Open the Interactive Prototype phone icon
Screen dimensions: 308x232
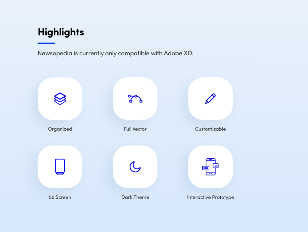click(210, 167)
